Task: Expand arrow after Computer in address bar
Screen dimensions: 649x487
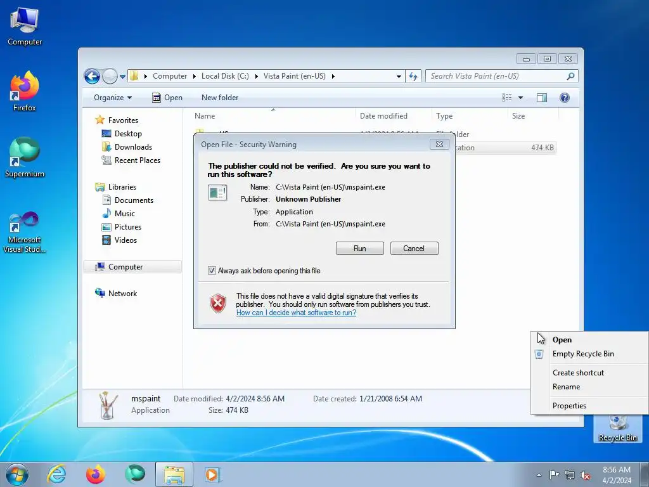Action: point(194,76)
